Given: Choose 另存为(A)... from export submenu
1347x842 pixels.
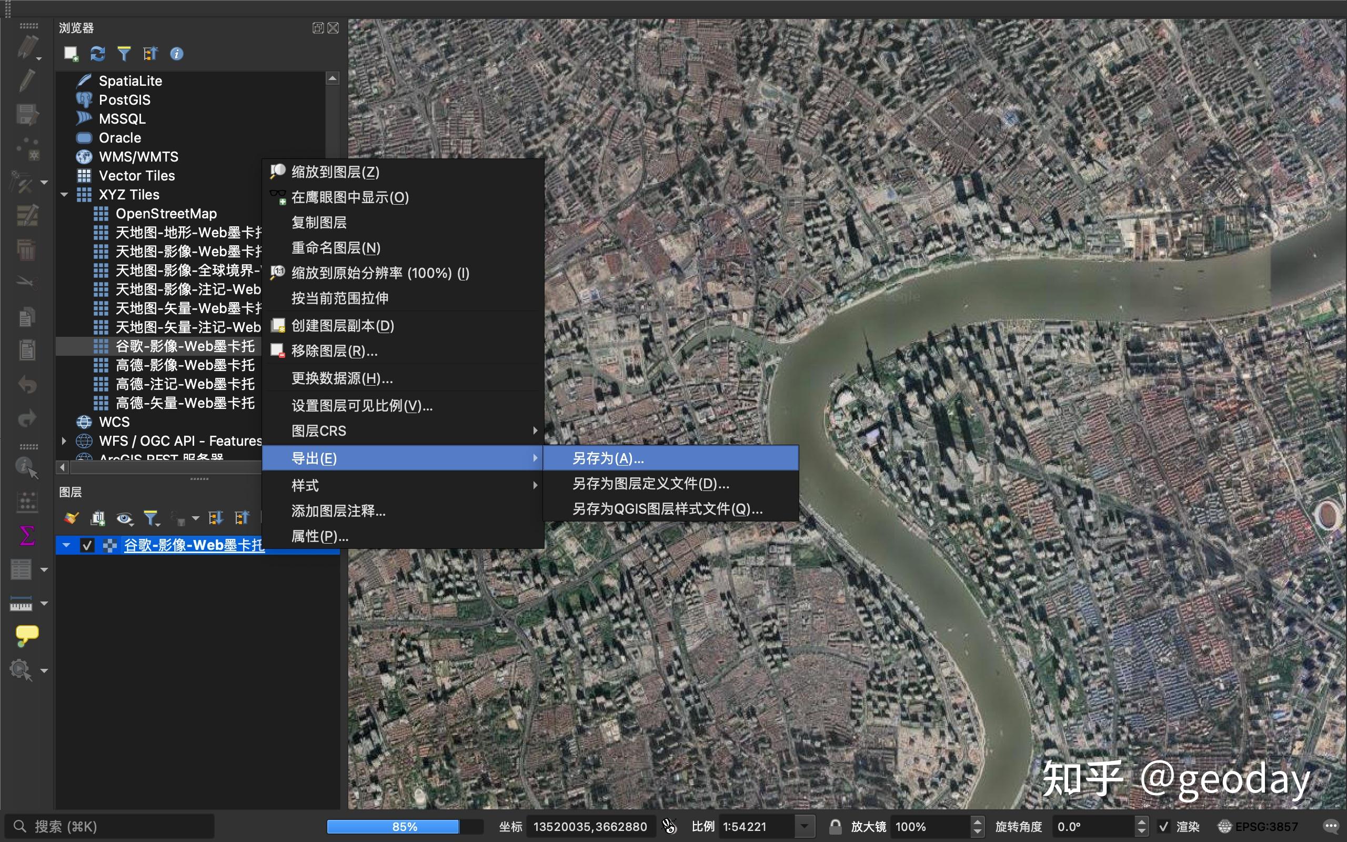Looking at the screenshot, I should coord(608,458).
